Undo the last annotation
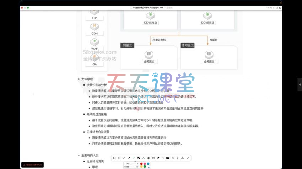Viewport: 302px width, 169px height. pos(163,158)
